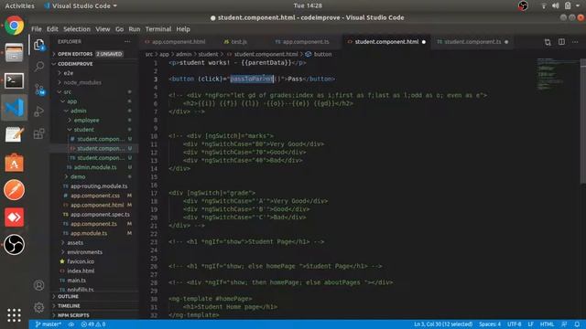
Task: Open the red git app in the dock
Action: [x=15, y=218]
